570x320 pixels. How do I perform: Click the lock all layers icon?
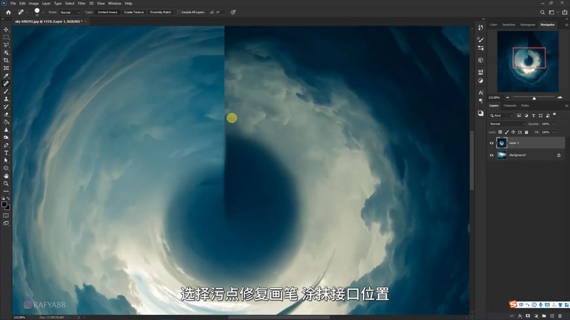click(x=526, y=132)
